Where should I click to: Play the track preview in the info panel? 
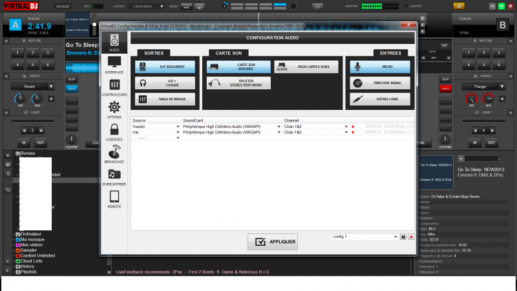click(461, 158)
